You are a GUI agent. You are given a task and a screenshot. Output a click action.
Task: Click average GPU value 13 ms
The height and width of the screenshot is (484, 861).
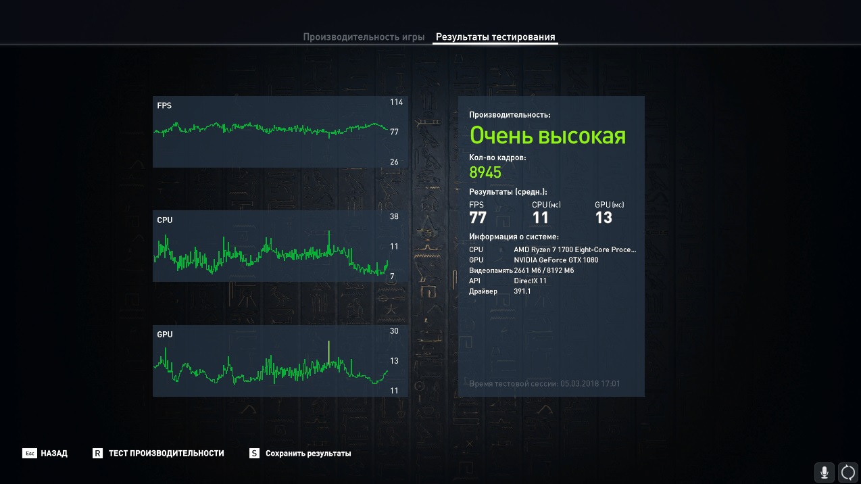pyautogui.click(x=604, y=218)
